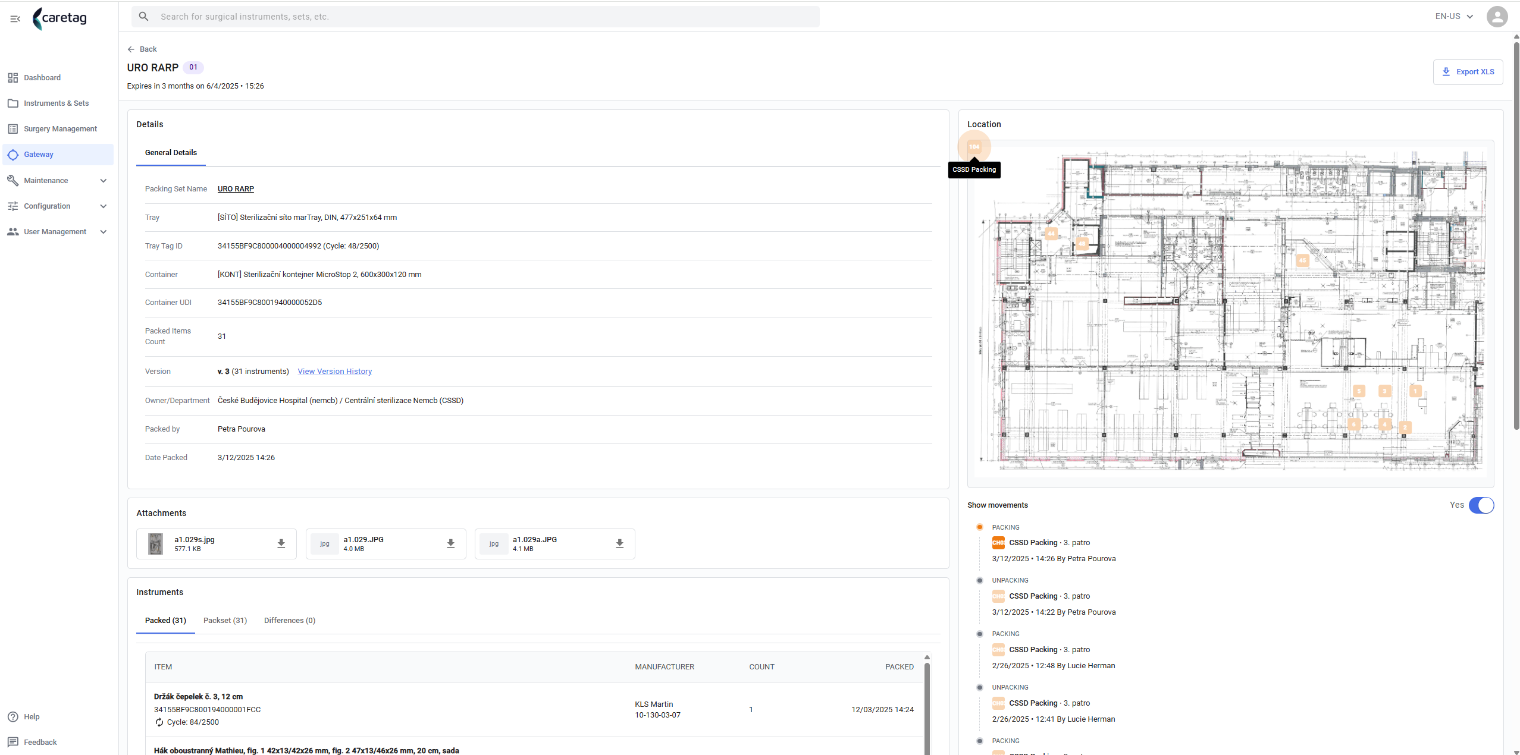Select the Container UDI value 34155BF9C8001940000052D5
The width and height of the screenshot is (1520, 755).
pos(269,303)
